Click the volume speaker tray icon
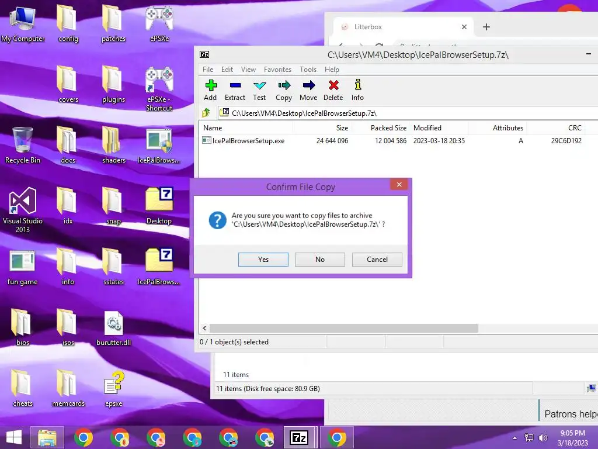 (543, 438)
